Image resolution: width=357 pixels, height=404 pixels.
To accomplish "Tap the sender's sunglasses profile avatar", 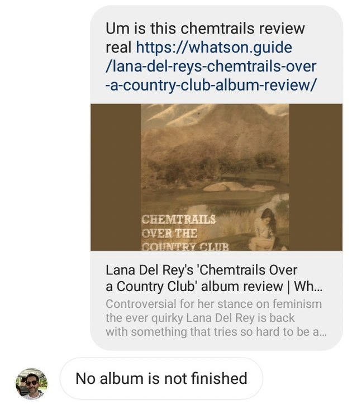I will tap(31, 383).
